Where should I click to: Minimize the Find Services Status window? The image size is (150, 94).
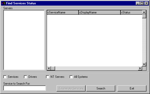138,3
